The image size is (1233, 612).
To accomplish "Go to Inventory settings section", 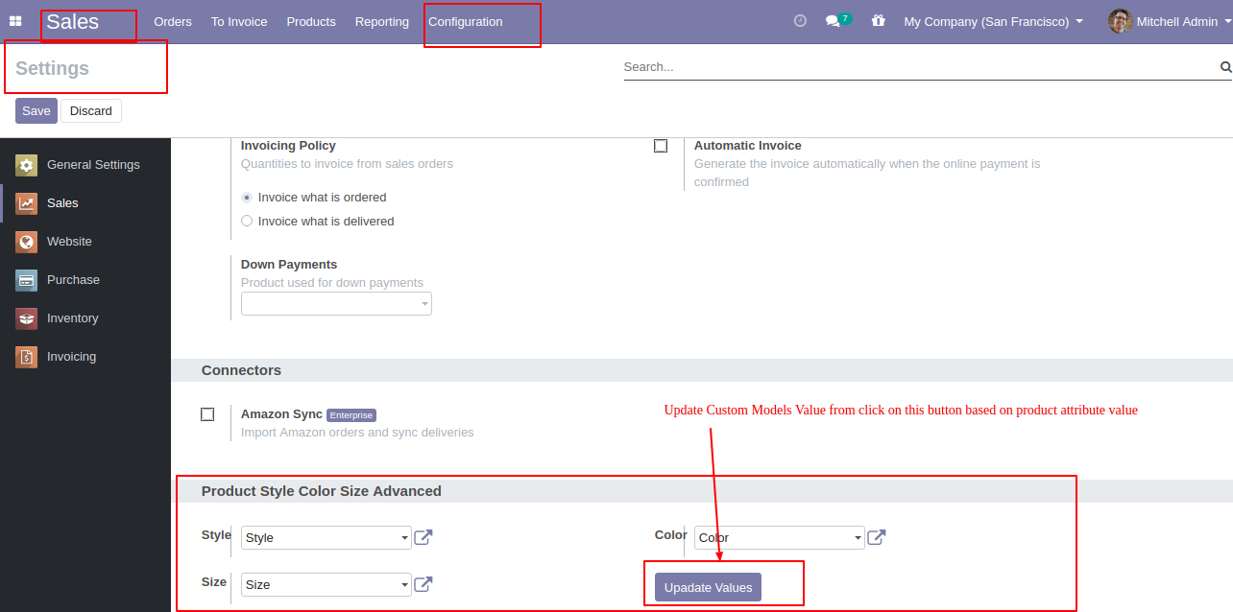I will pyautogui.click(x=73, y=318).
